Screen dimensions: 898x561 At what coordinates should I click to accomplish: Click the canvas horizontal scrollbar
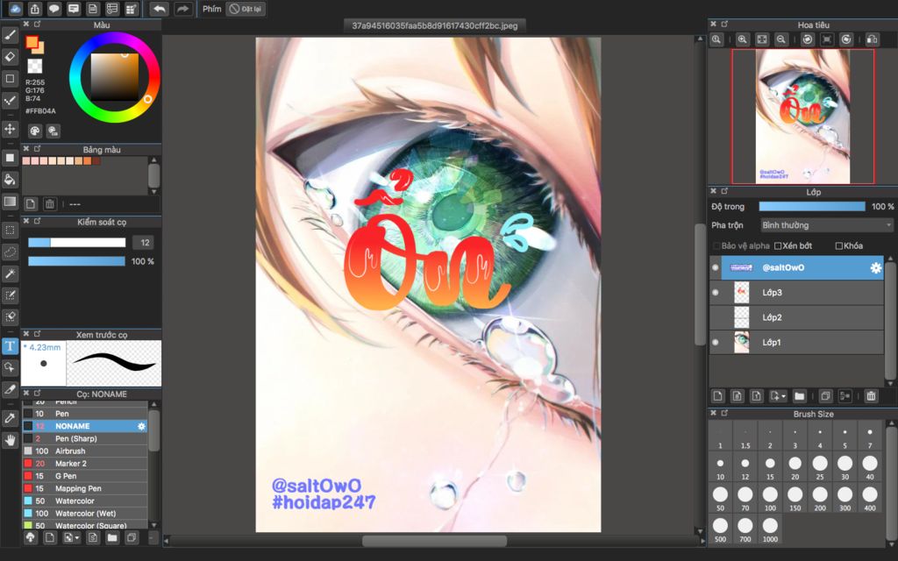(435, 540)
